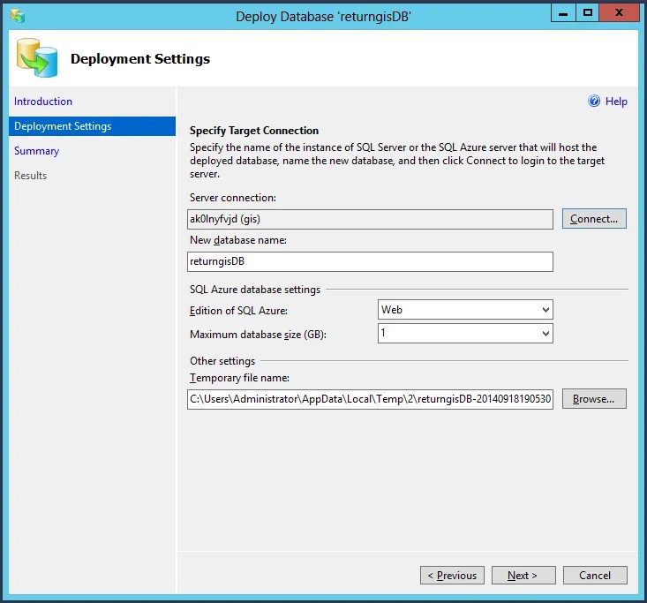This screenshot has width=647, height=603.
Task: Click the Server connection field
Action: (370, 219)
